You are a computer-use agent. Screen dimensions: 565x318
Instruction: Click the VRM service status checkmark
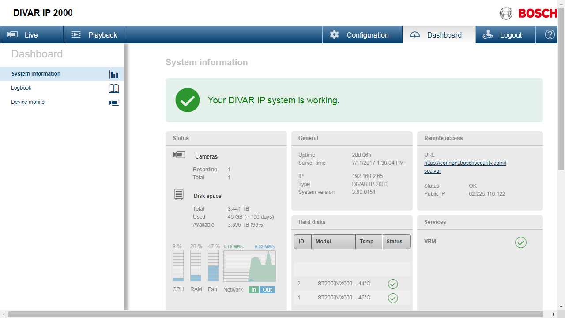pos(521,242)
